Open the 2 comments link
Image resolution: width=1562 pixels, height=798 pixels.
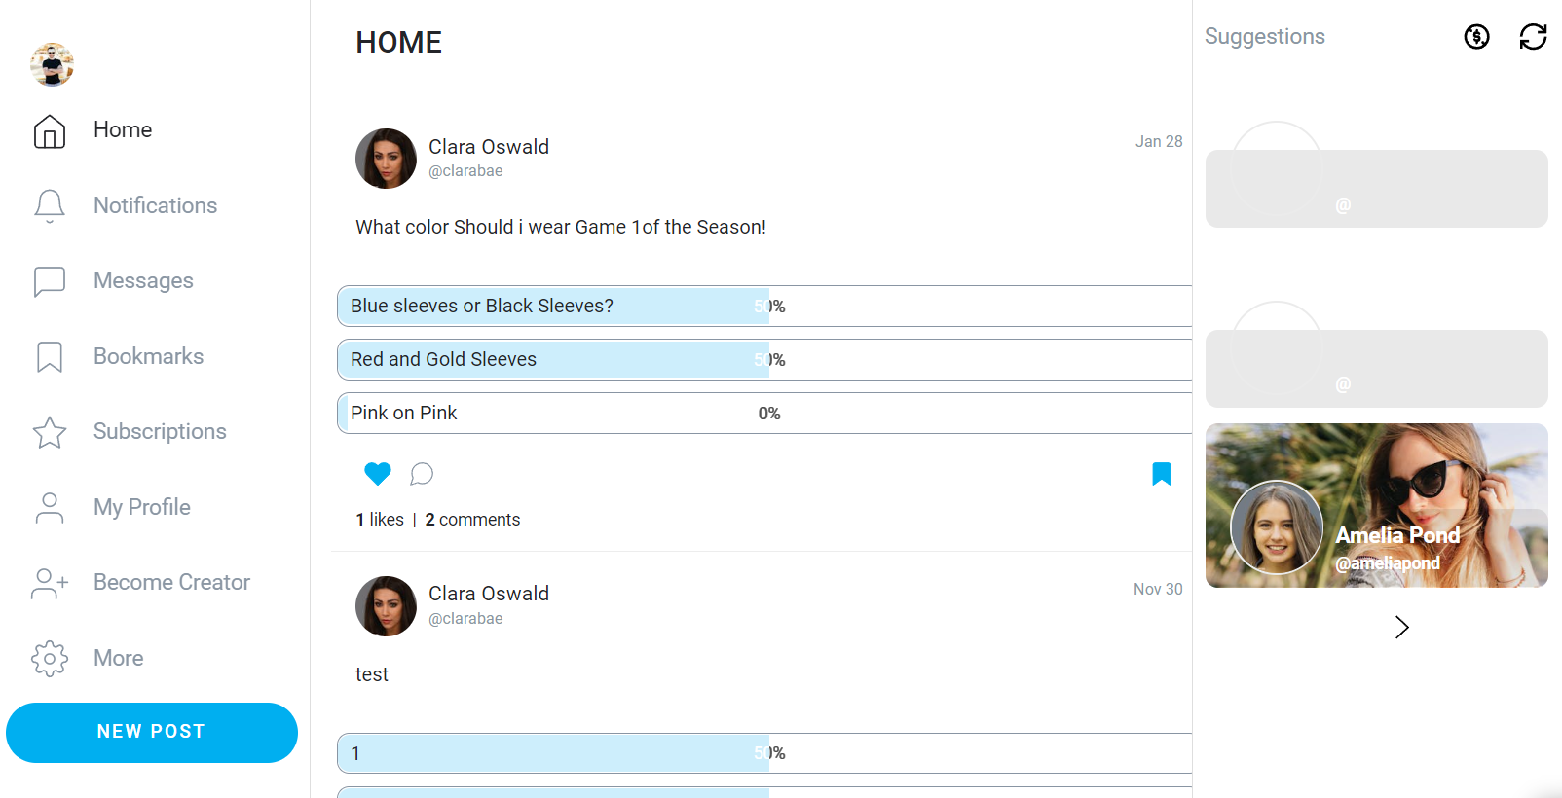tap(472, 520)
